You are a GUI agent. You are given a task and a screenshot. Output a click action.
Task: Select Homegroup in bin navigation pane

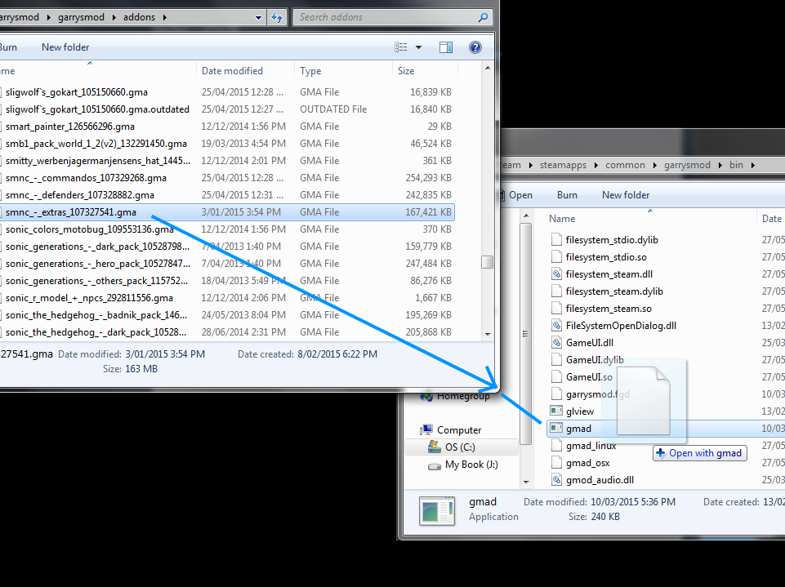[x=463, y=396]
